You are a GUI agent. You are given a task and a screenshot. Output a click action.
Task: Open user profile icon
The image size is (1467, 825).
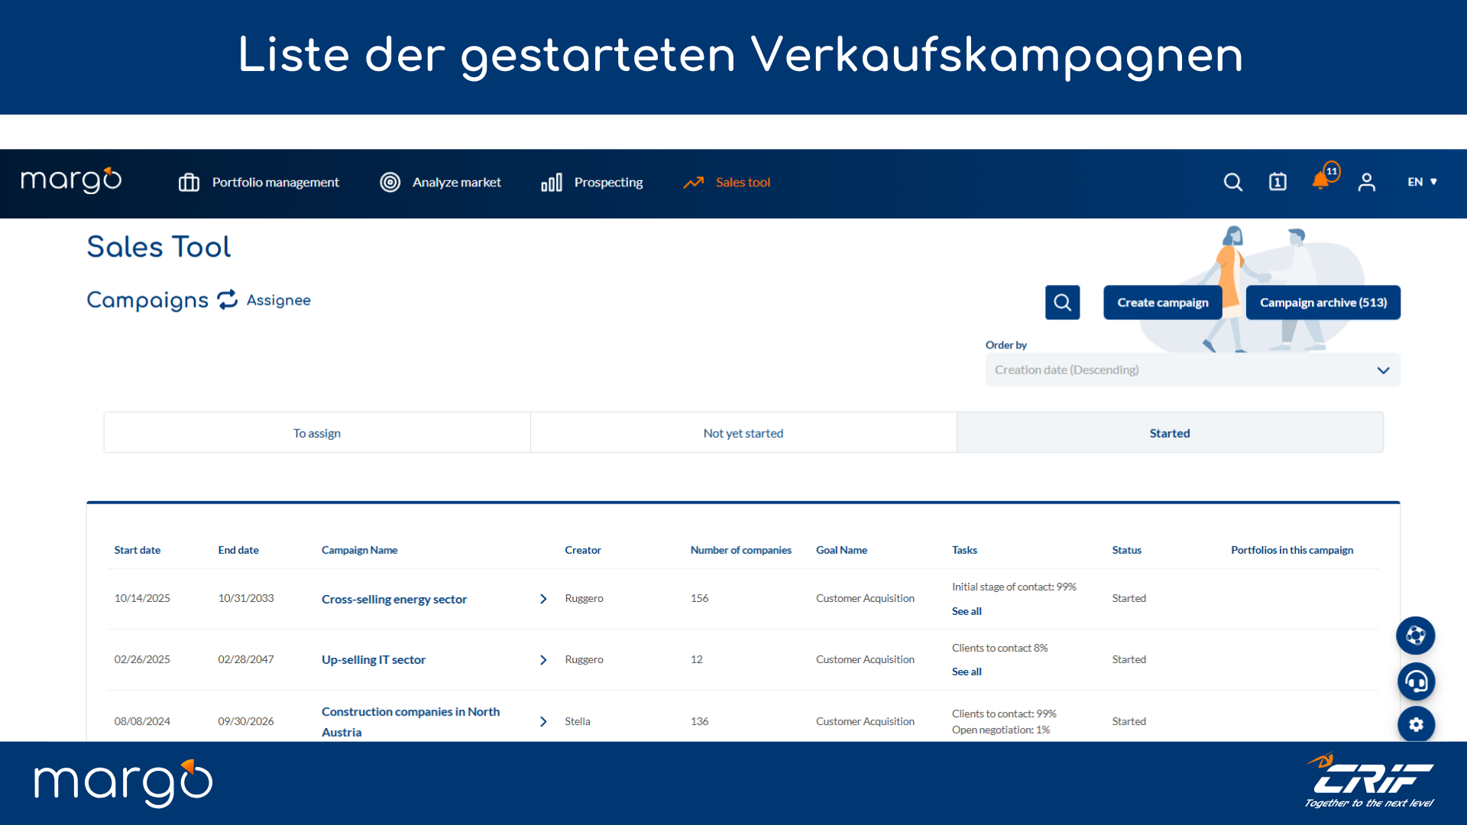click(x=1367, y=182)
